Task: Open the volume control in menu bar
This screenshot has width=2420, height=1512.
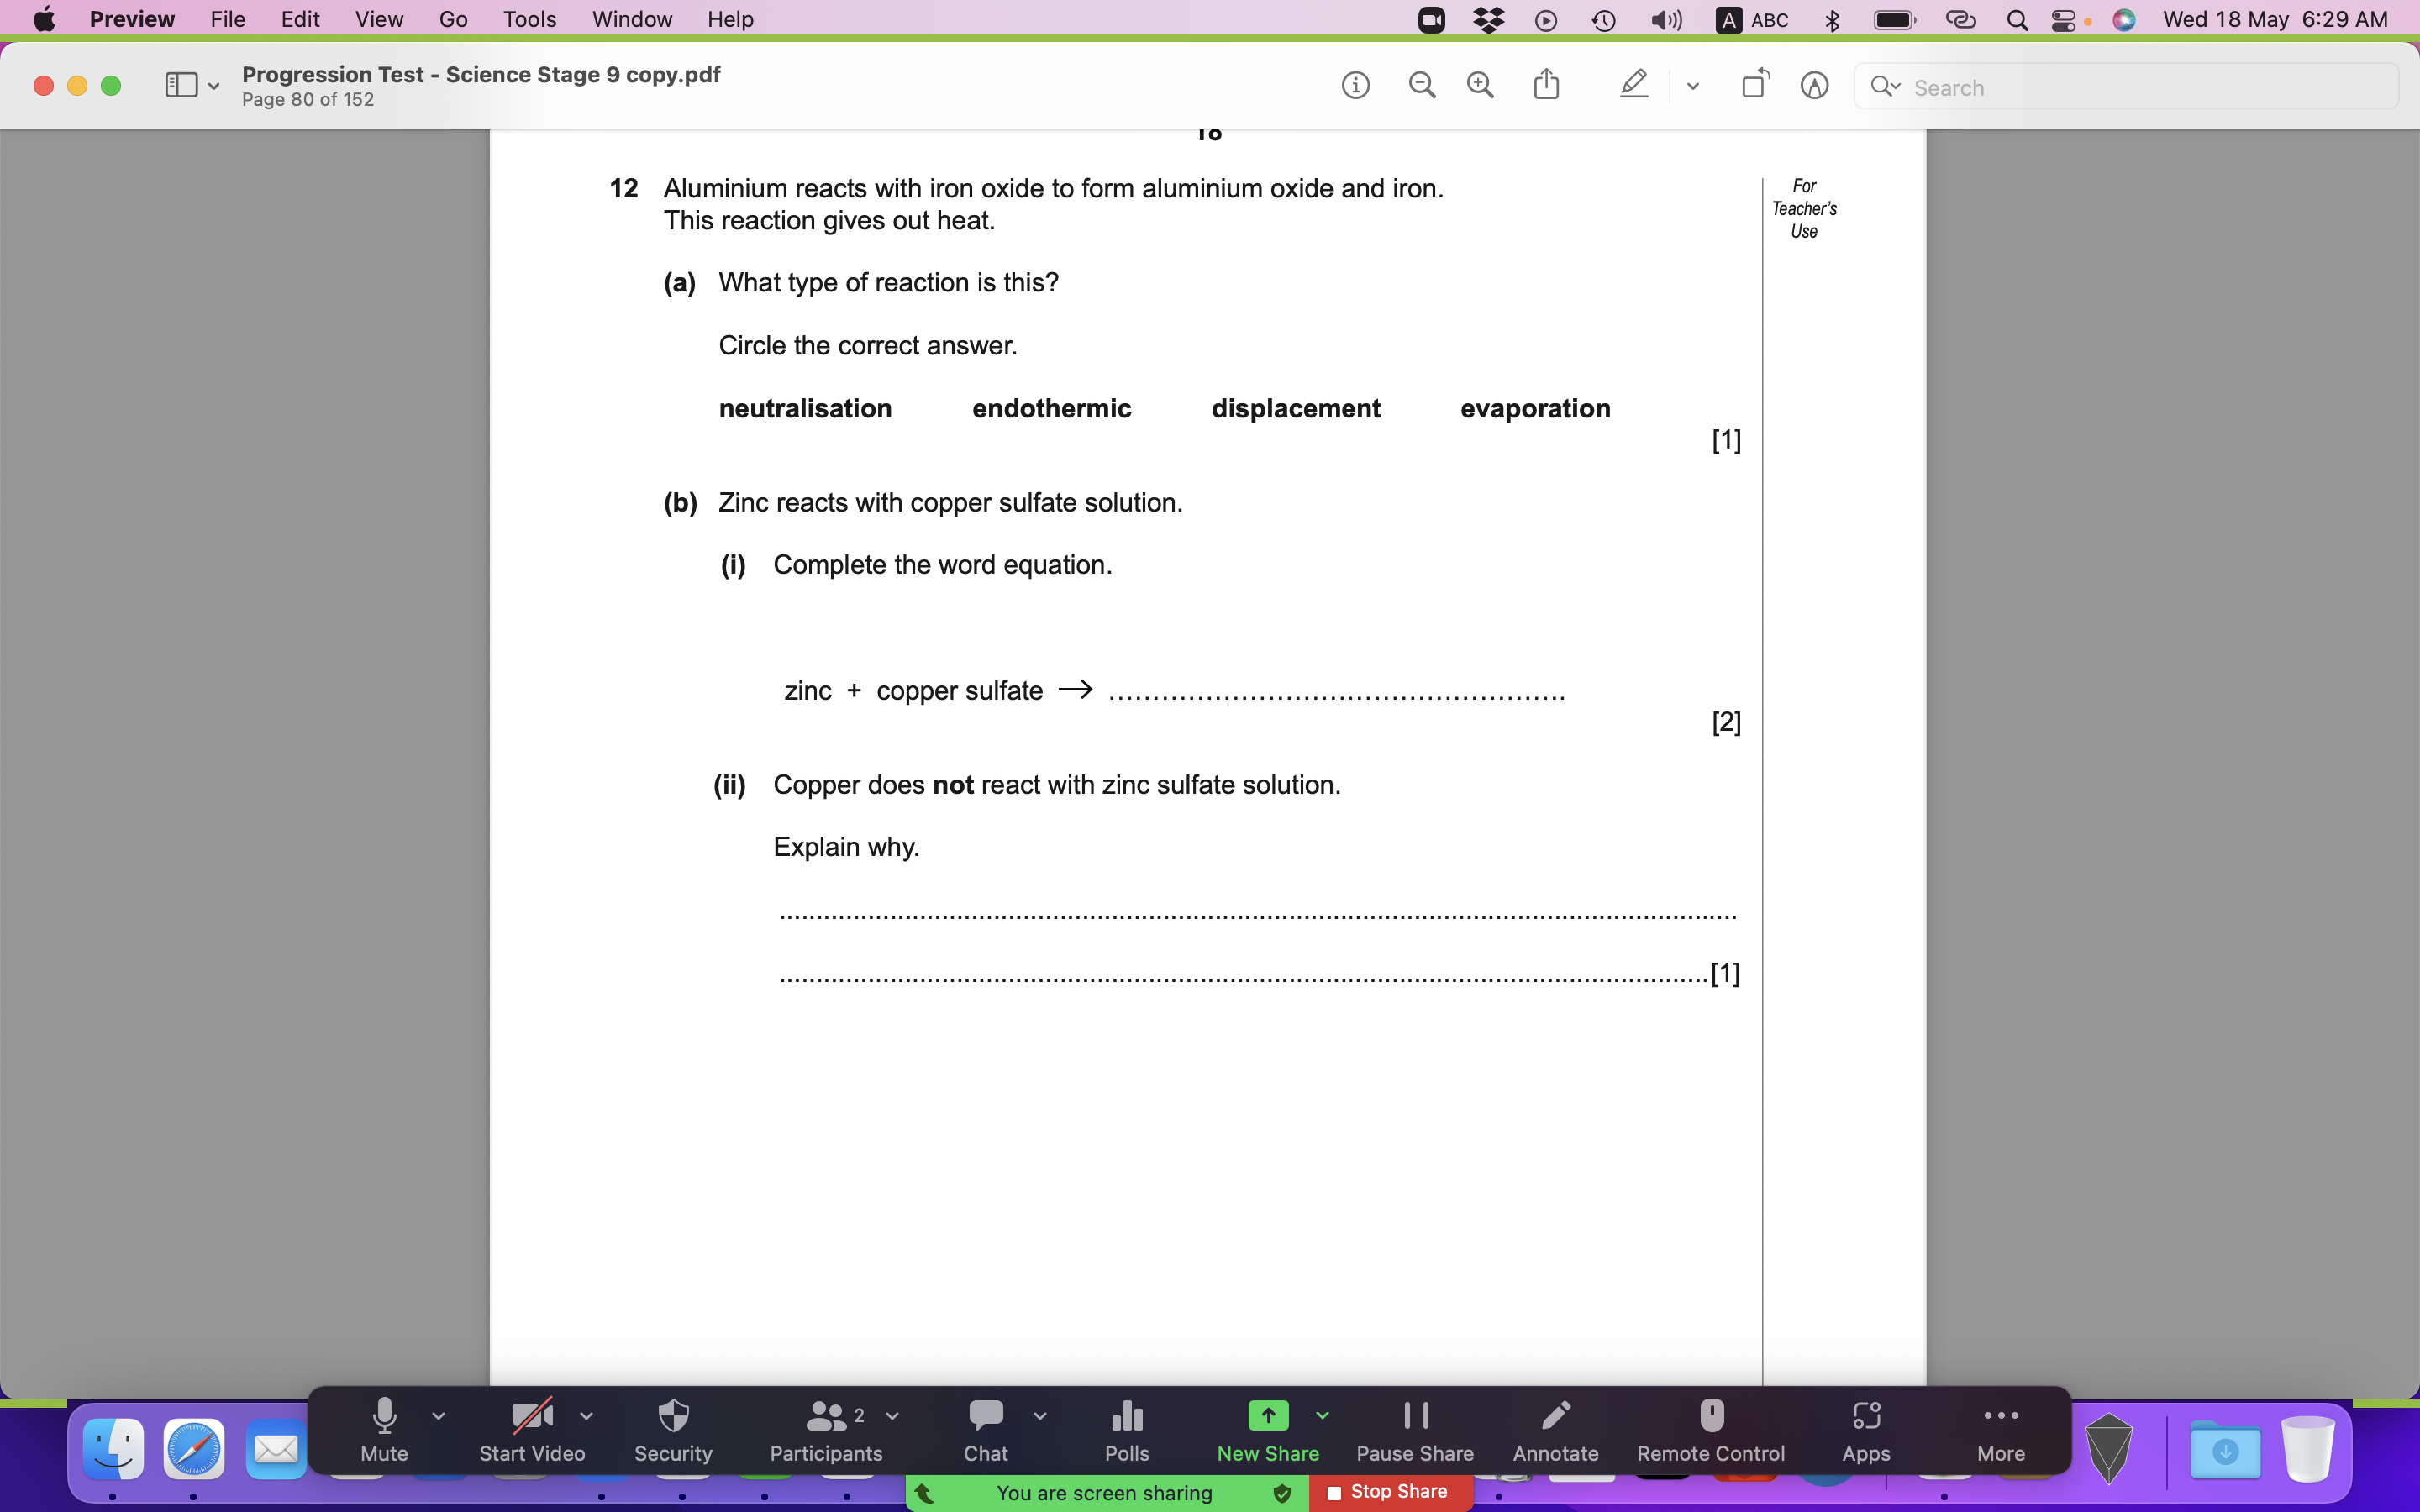Action: (x=1665, y=20)
